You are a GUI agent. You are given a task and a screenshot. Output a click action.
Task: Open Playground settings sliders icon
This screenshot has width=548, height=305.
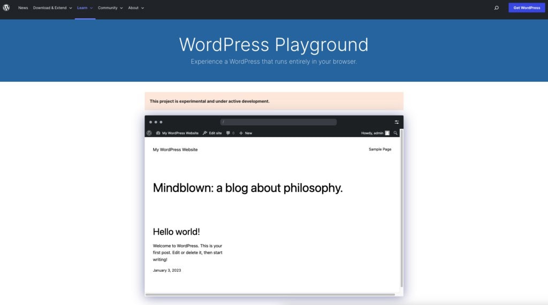pyautogui.click(x=397, y=122)
